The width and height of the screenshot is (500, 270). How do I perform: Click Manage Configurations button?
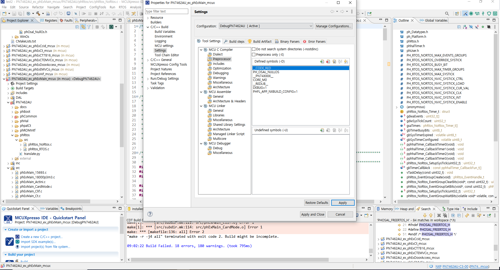[x=334, y=26]
